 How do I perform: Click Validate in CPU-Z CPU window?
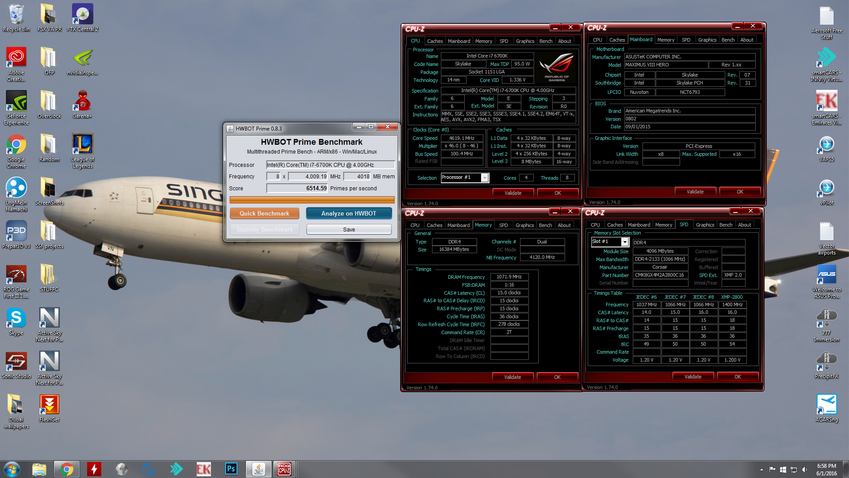[513, 193]
